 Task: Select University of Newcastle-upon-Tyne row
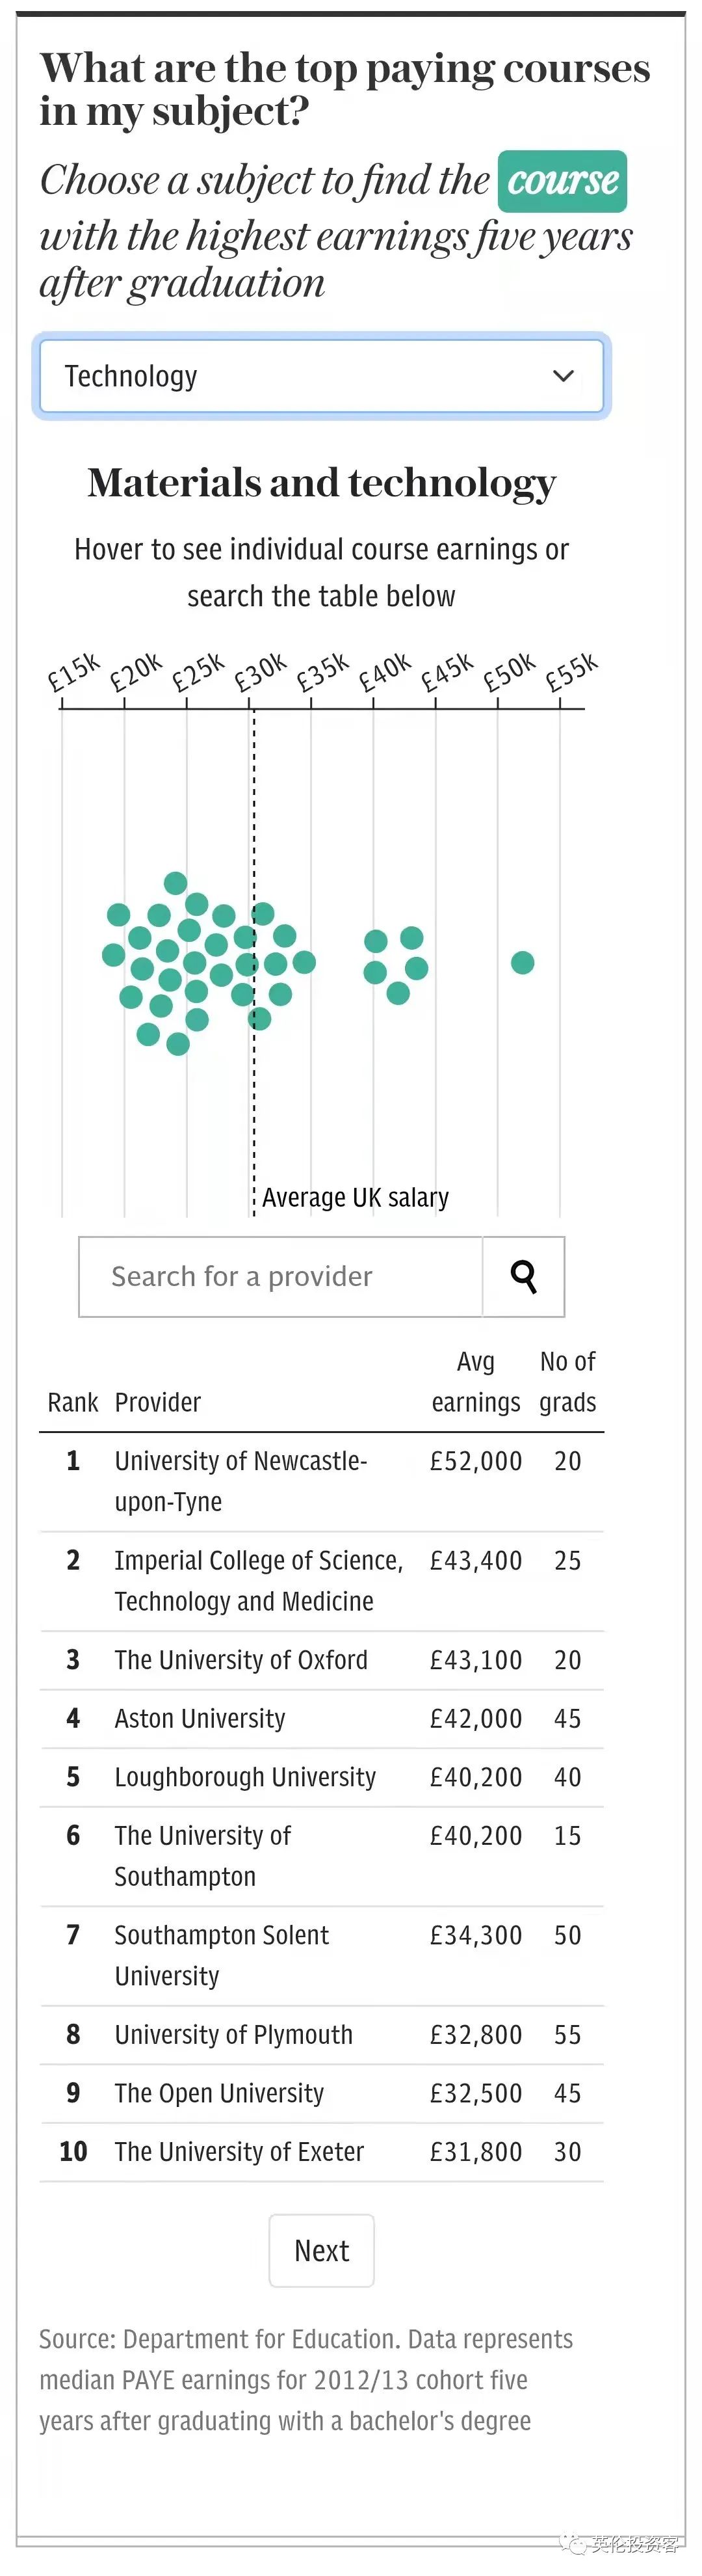point(322,1481)
